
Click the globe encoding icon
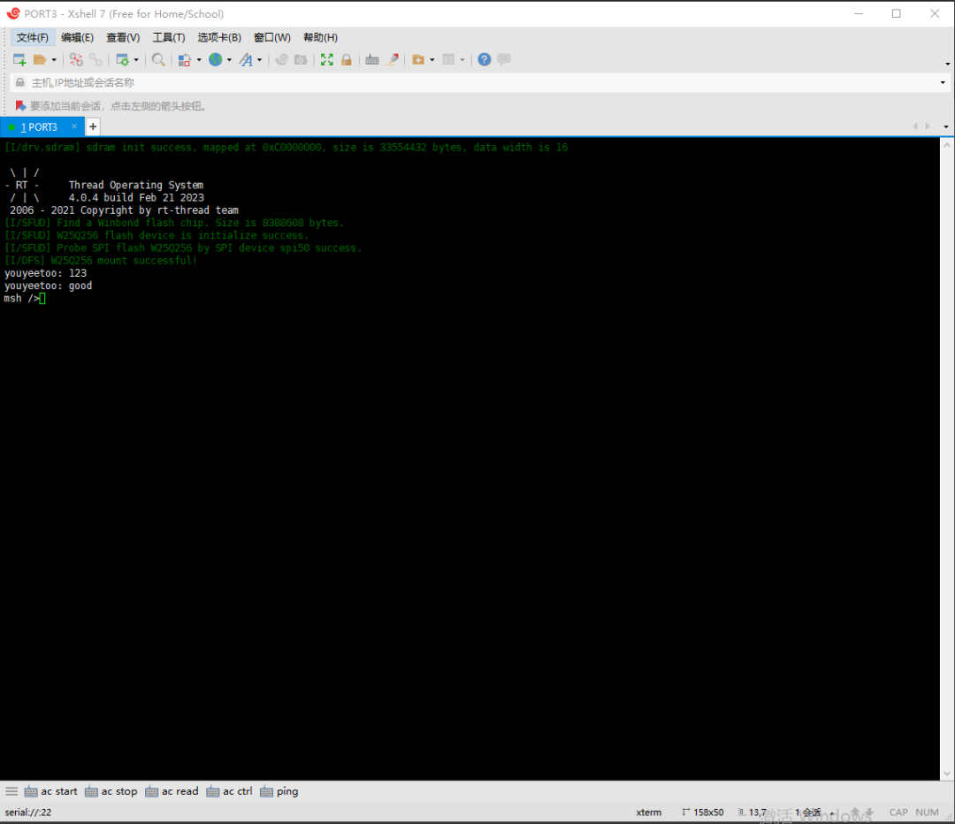coord(216,60)
